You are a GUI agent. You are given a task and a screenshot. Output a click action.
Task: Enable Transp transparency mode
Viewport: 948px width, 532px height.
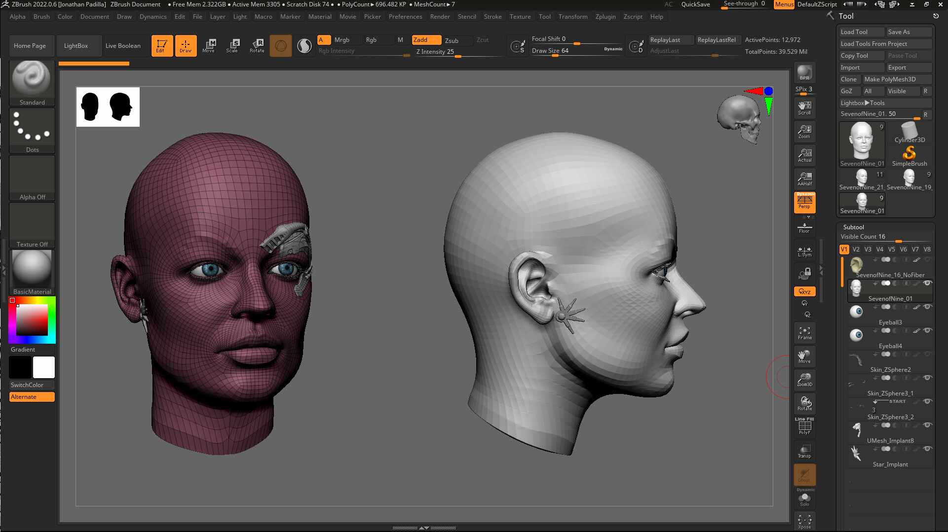pos(804,451)
